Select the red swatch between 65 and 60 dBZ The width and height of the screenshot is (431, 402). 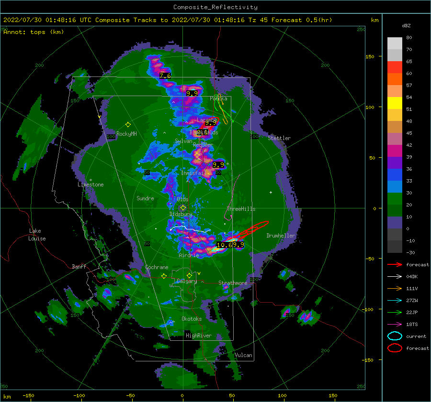[x=395, y=67]
